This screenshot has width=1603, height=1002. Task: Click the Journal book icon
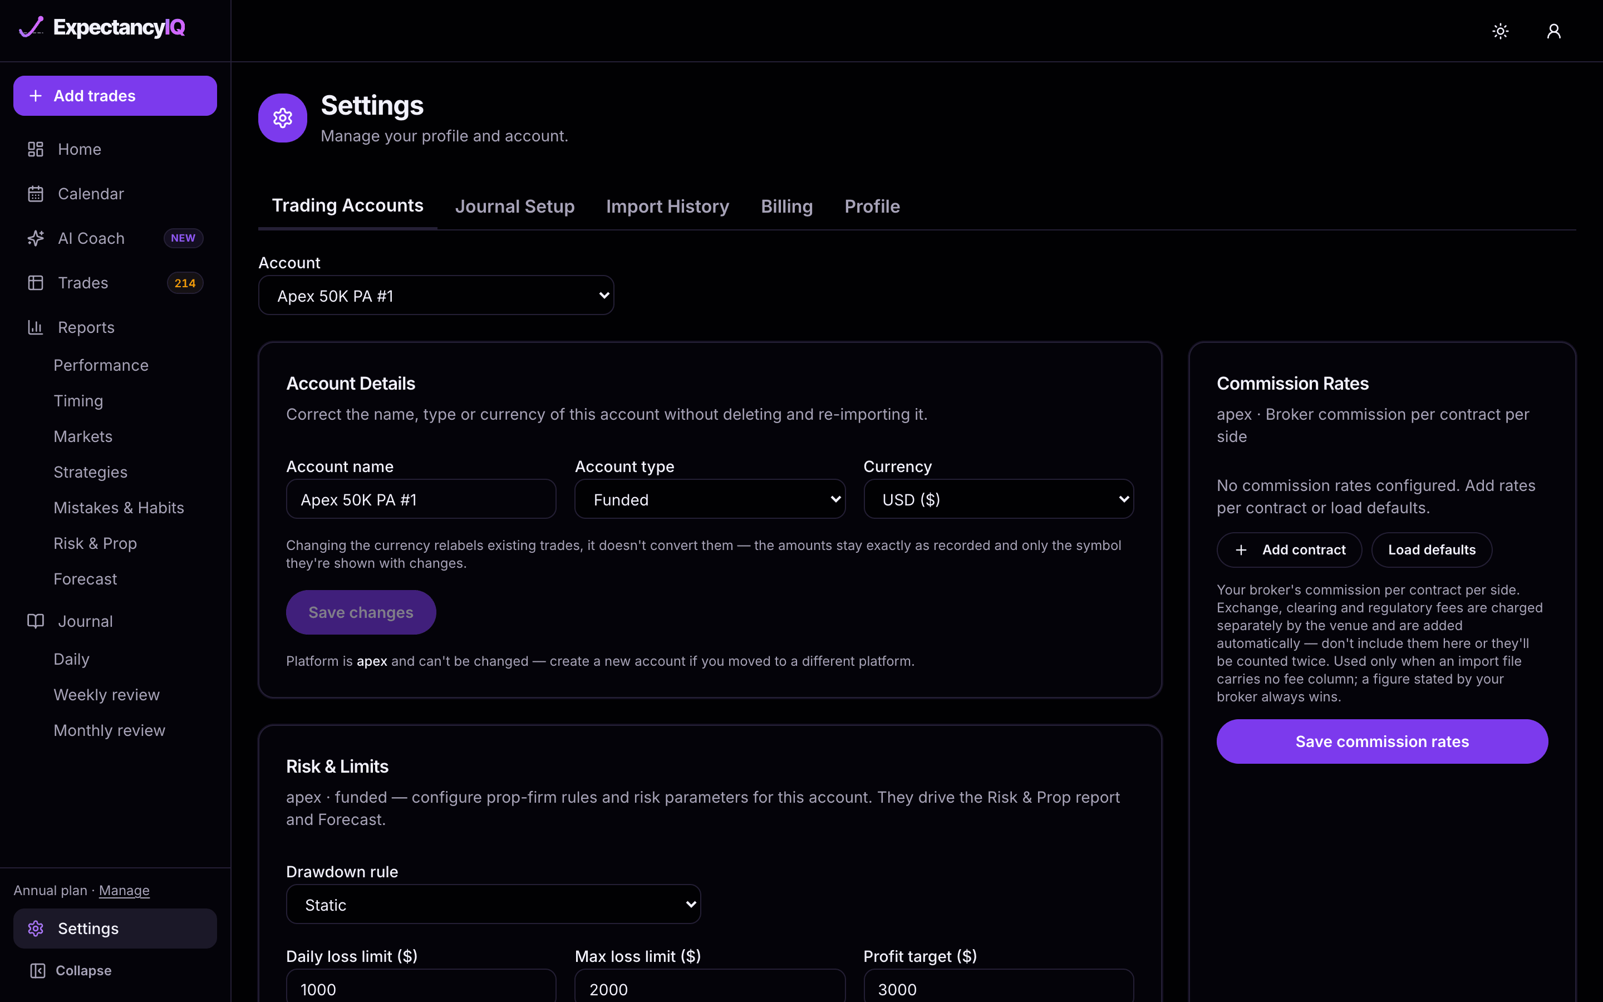click(x=36, y=621)
